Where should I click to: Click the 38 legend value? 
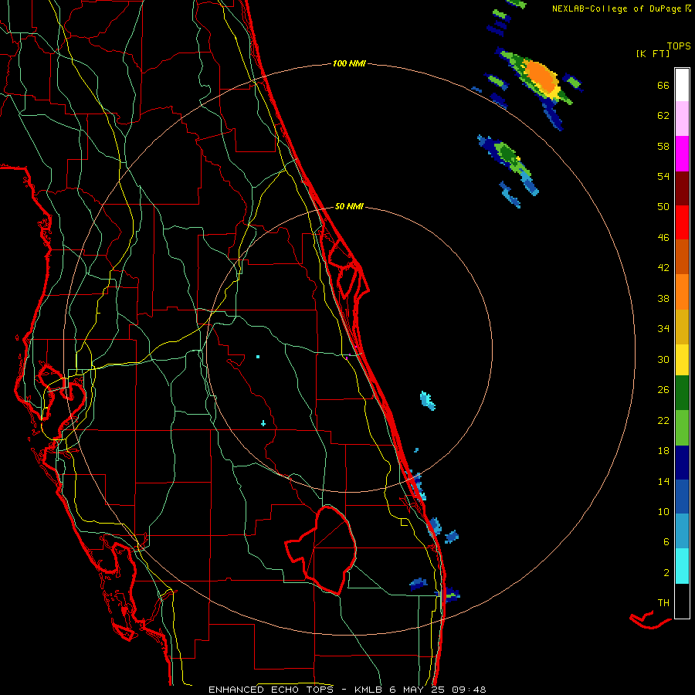[663, 298]
